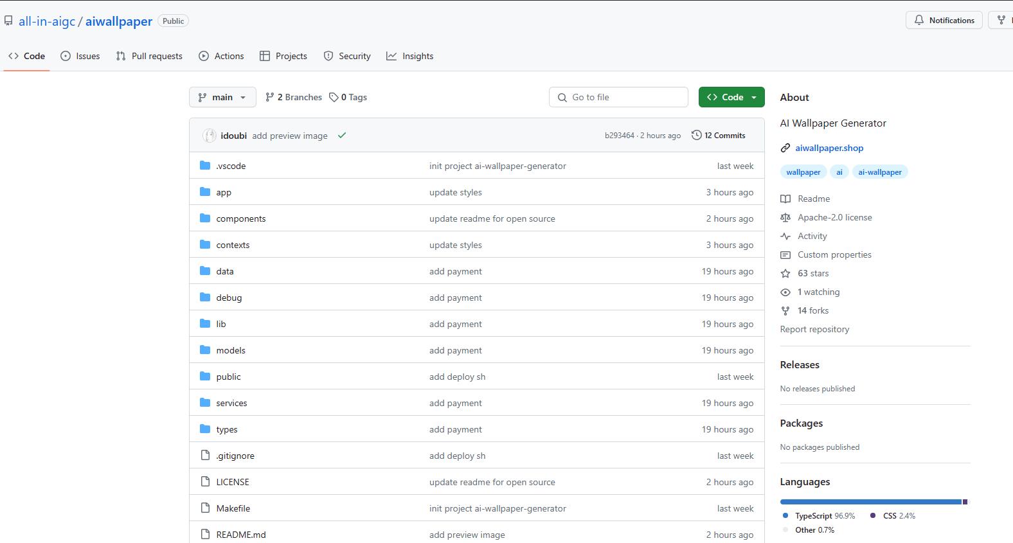Screen dimensions: 1013x543
Task: Open the Report repository link
Action: (x=814, y=329)
